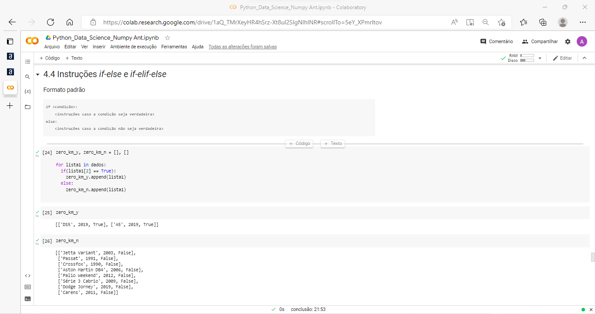Open immersive reader icon

click(470, 22)
